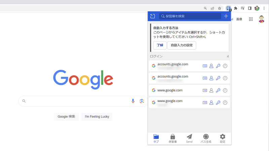
Task: Autofill first accounts.google.com entry via card icon
Action: (x=205, y=66)
